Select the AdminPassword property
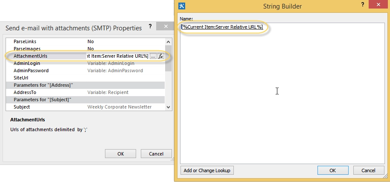 click(31, 70)
